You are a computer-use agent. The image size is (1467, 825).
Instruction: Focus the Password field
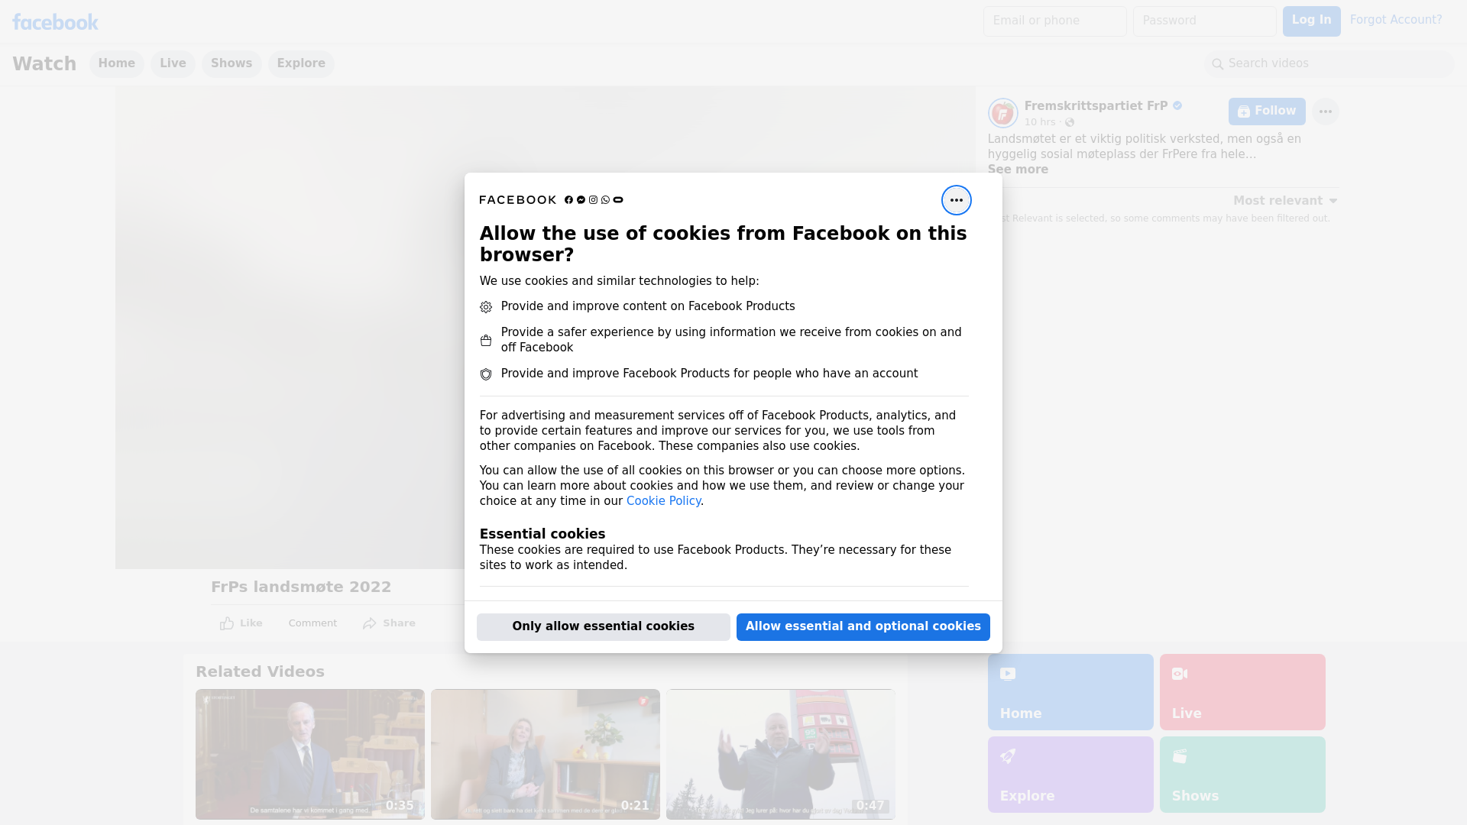[x=1204, y=21]
